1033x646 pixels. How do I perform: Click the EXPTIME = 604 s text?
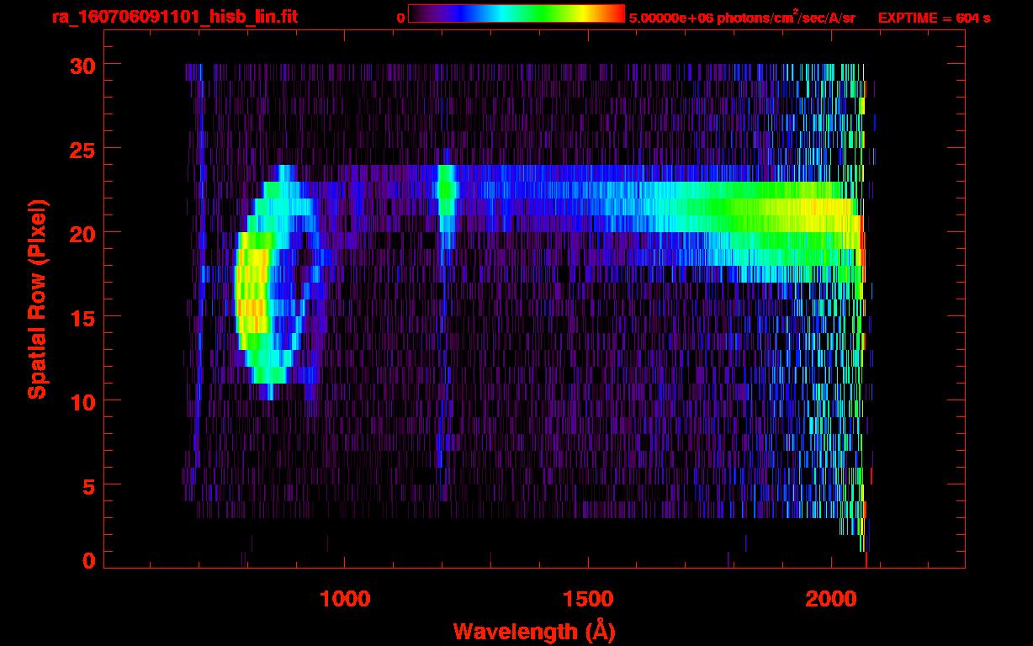934,18
